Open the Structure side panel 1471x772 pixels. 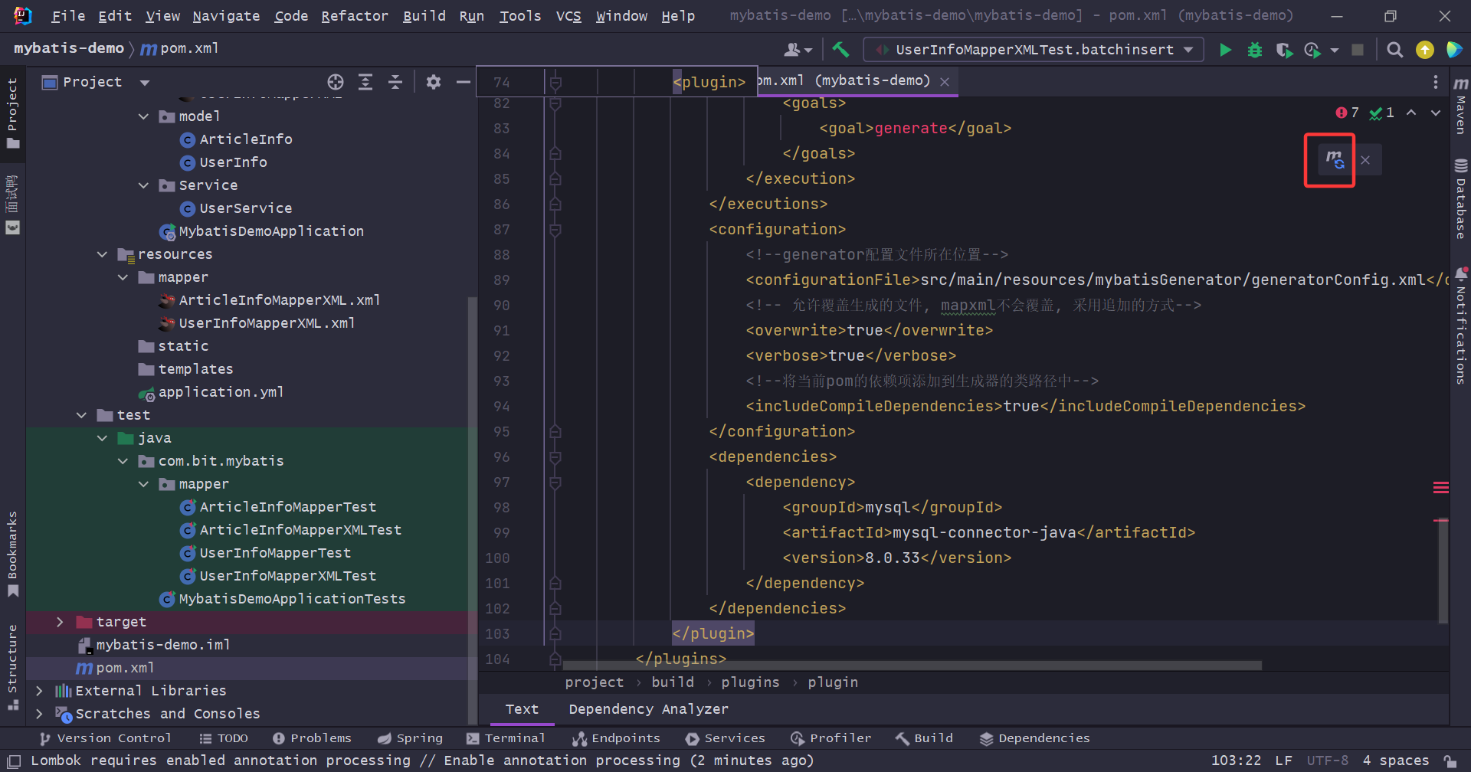coord(12,666)
